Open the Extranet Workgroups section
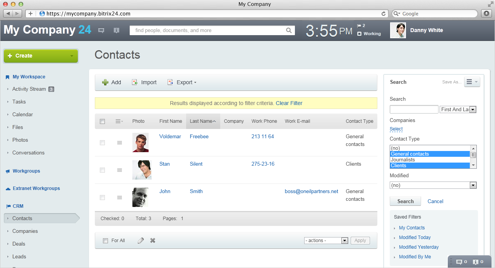The height and width of the screenshot is (268, 495). point(36,188)
